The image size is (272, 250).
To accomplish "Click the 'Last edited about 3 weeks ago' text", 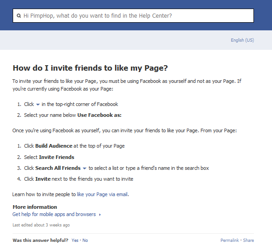I will [41, 225].
